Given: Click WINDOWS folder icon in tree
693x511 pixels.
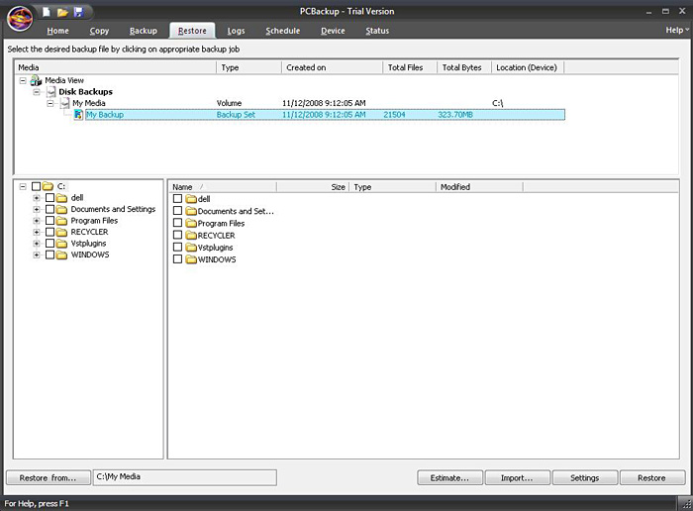Looking at the screenshot, I should coord(61,255).
